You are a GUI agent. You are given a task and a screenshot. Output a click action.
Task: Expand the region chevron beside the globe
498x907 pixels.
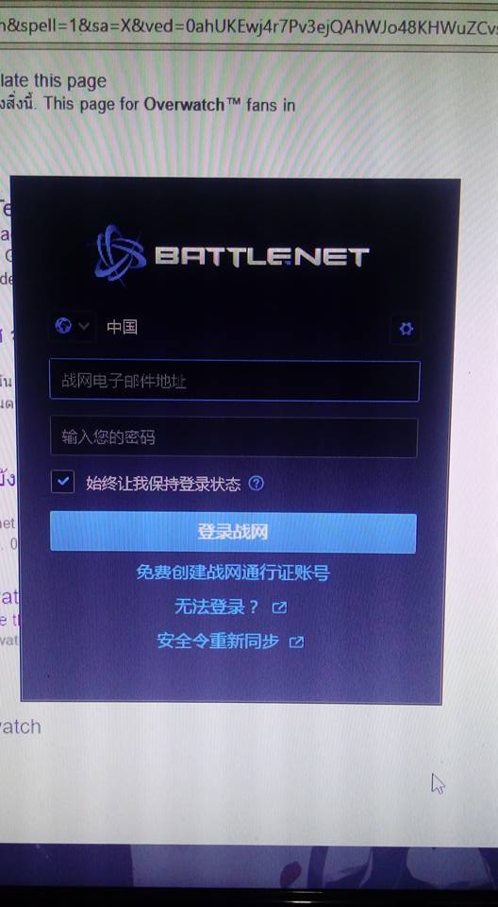(84, 326)
